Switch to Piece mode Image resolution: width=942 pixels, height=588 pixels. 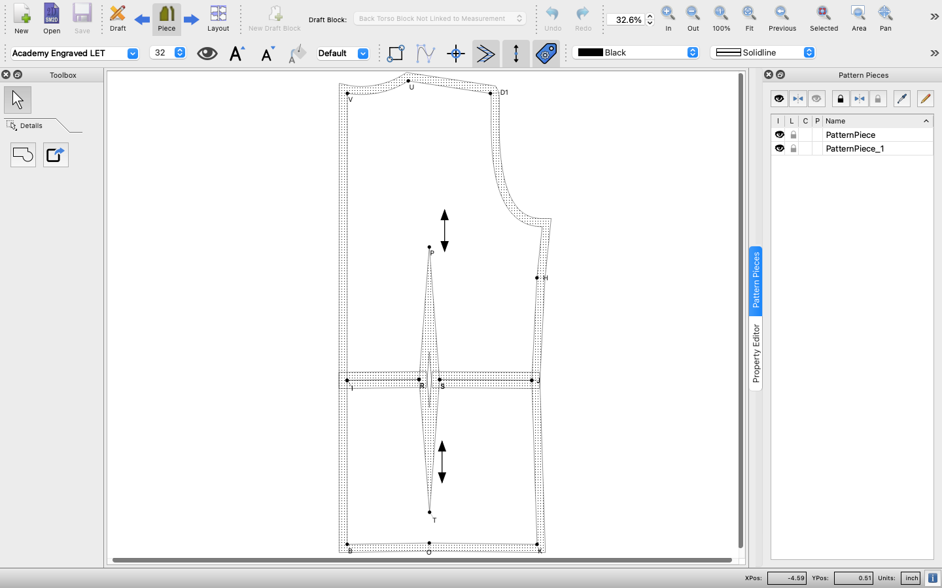click(167, 19)
